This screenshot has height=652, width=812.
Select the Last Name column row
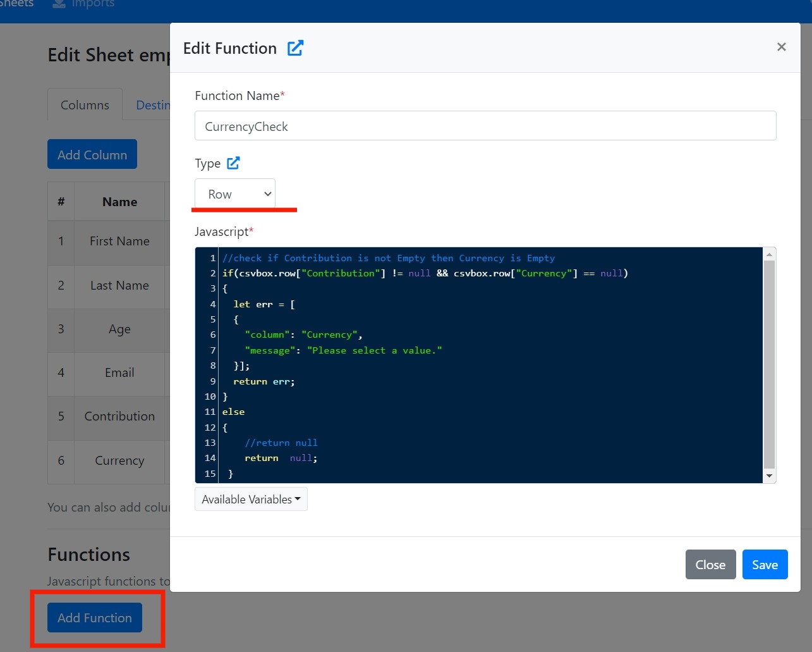109,285
